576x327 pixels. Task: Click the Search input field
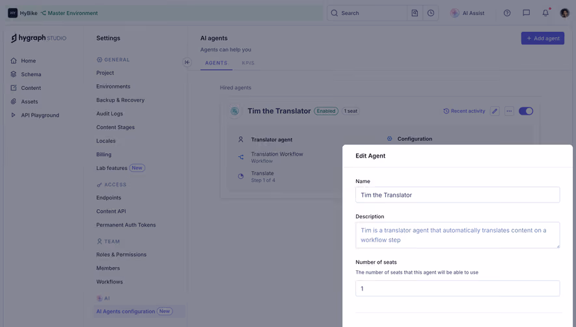tap(367, 13)
